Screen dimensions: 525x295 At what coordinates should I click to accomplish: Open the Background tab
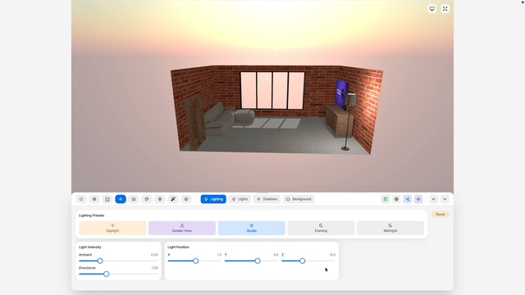(x=299, y=199)
